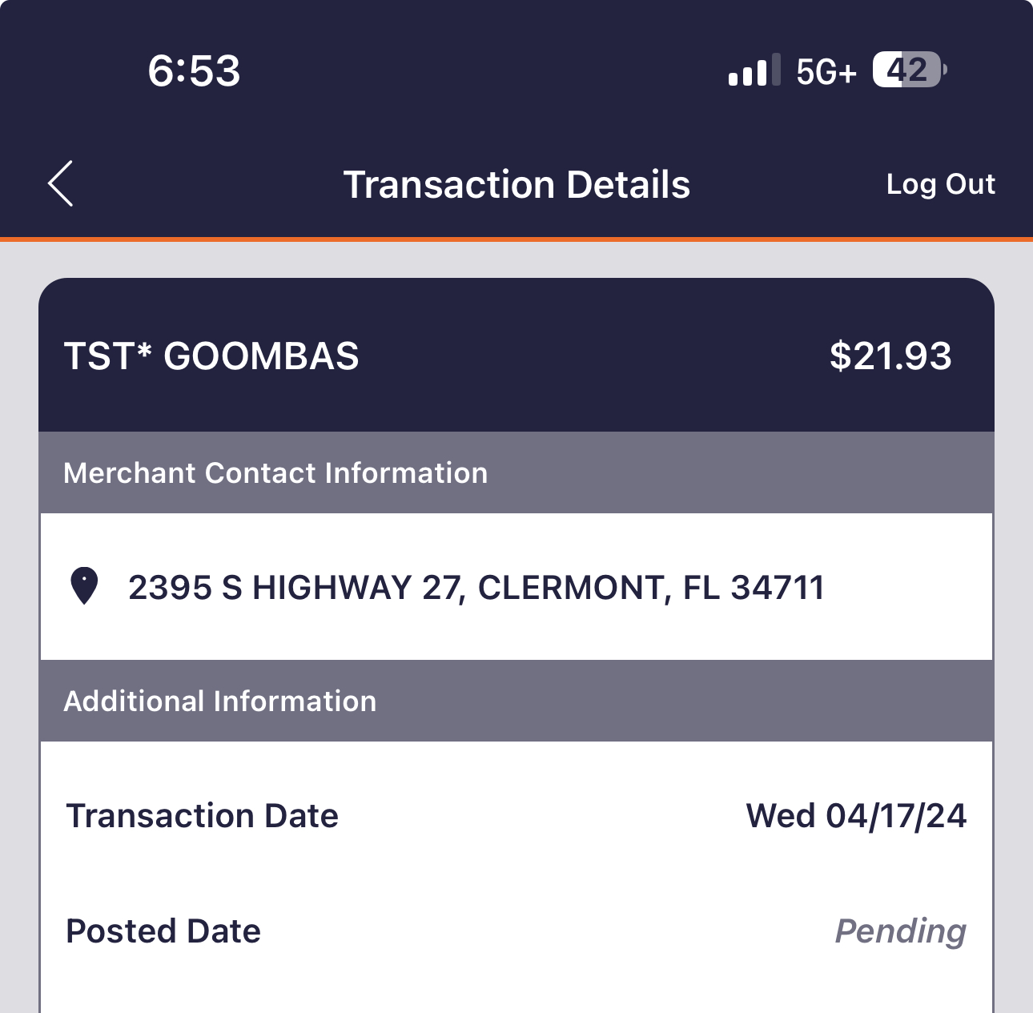
Task: Click the cellular signal bars icon
Action: 754,70
